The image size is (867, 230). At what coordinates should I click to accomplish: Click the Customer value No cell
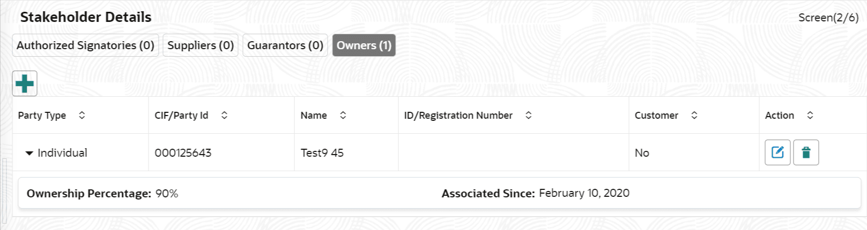coord(642,153)
